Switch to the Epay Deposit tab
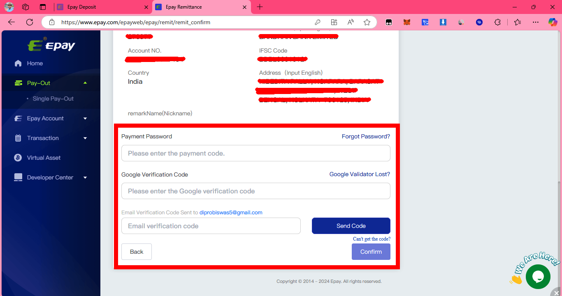Image resolution: width=562 pixels, height=296 pixels. coord(102,7)
